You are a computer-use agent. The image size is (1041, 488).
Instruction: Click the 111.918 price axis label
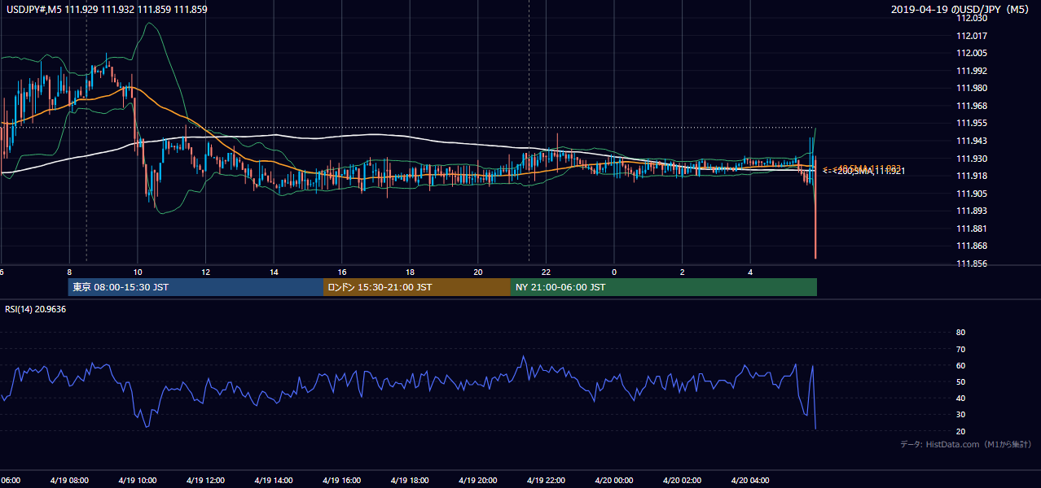tap(973, 176)
